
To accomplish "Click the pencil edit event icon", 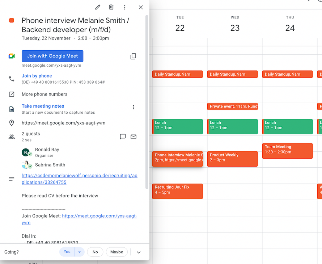I will tap(98, 7).
